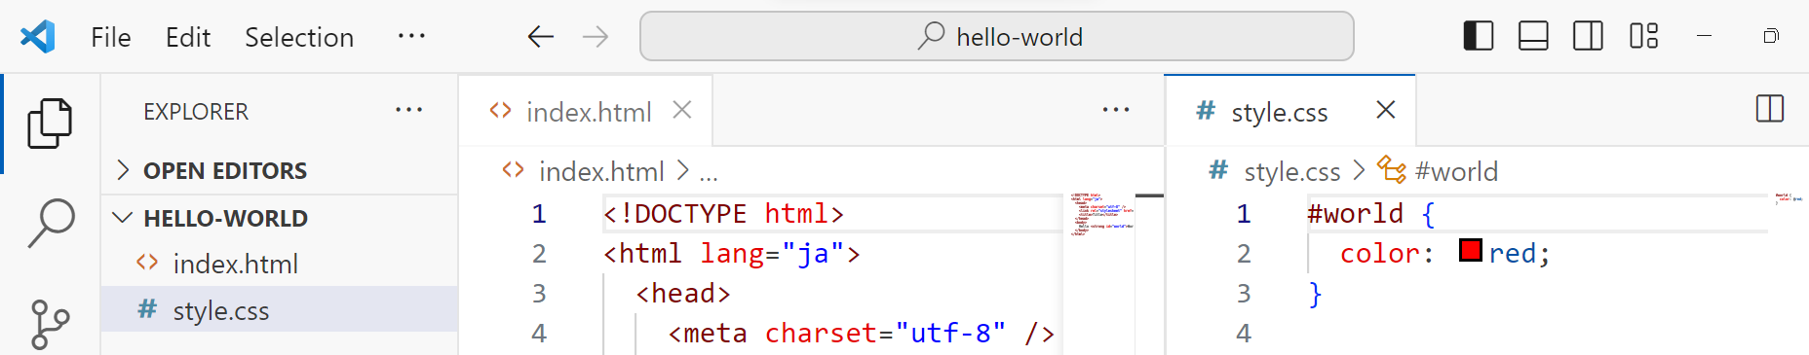Image resolution: width=1809 pixels, height=355 pixels.
Task: Click the Go Back arrow
Action: tap(541, 37)
